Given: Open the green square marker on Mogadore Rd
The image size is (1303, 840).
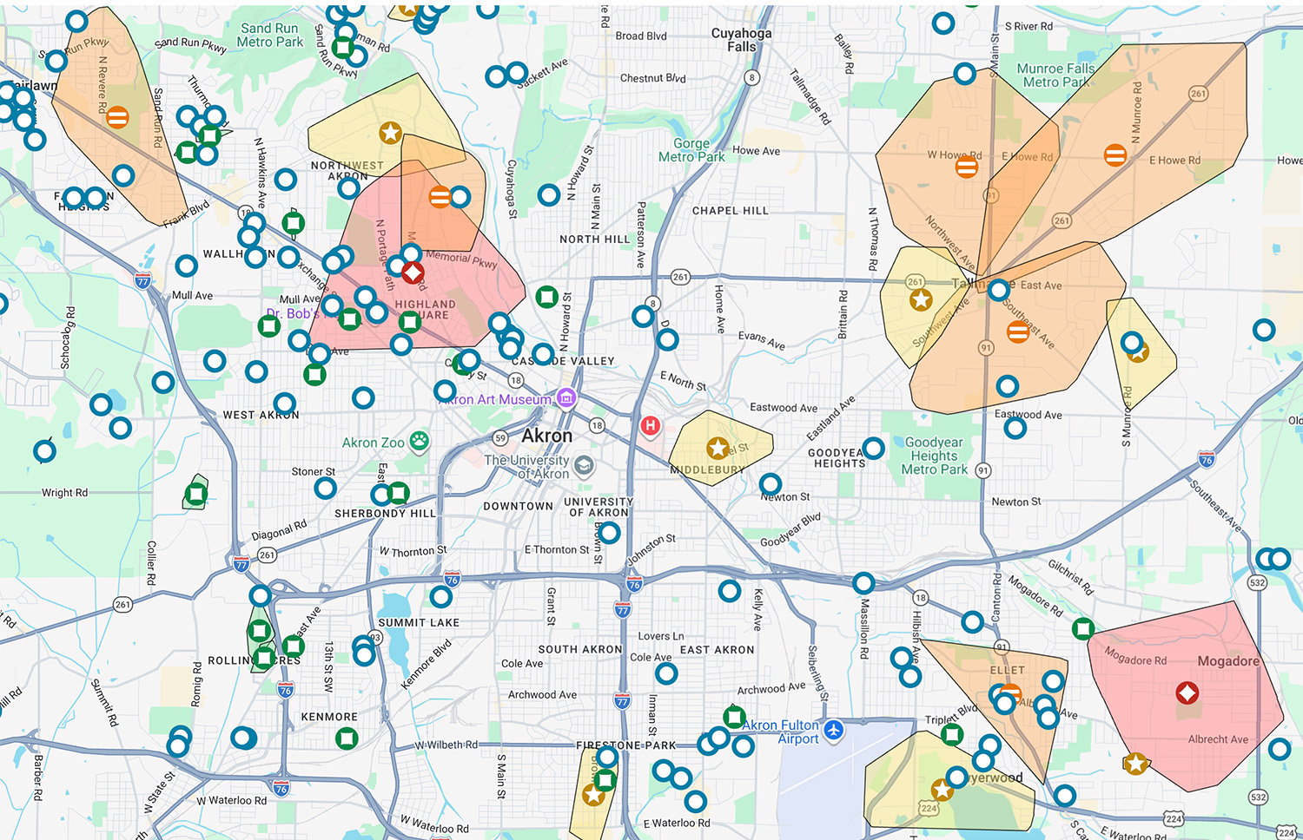Looking at the screenshot, I should point(1083,628).
